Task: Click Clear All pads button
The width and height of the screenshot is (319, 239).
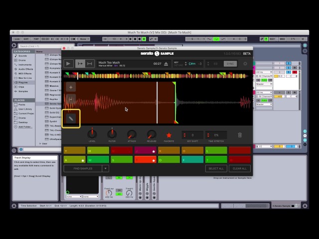Action: tap(240, 168)
